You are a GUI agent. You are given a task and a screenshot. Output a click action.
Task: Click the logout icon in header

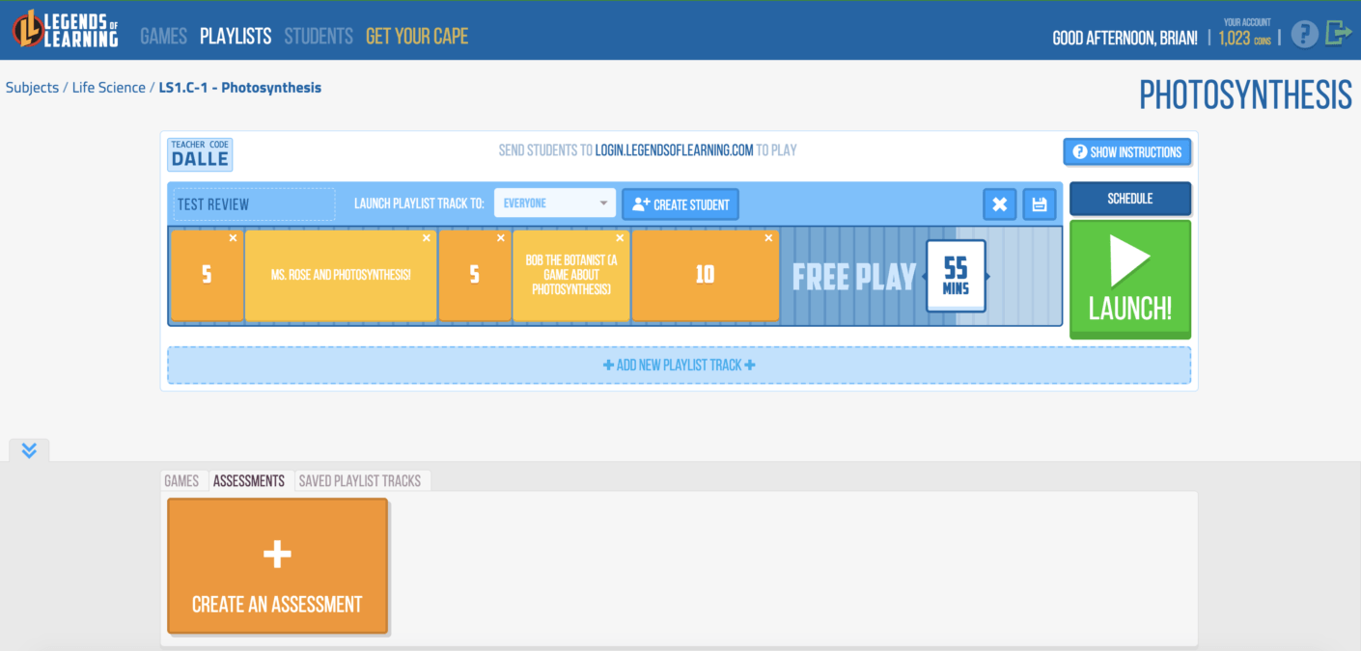(1338, 34)
